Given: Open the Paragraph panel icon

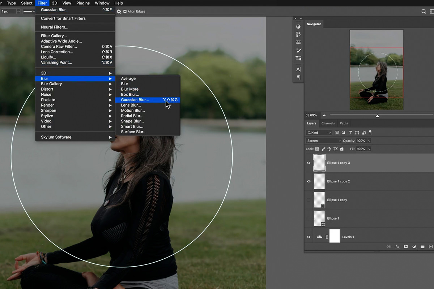Looking at the screenshot, I should tap(298, 77).
